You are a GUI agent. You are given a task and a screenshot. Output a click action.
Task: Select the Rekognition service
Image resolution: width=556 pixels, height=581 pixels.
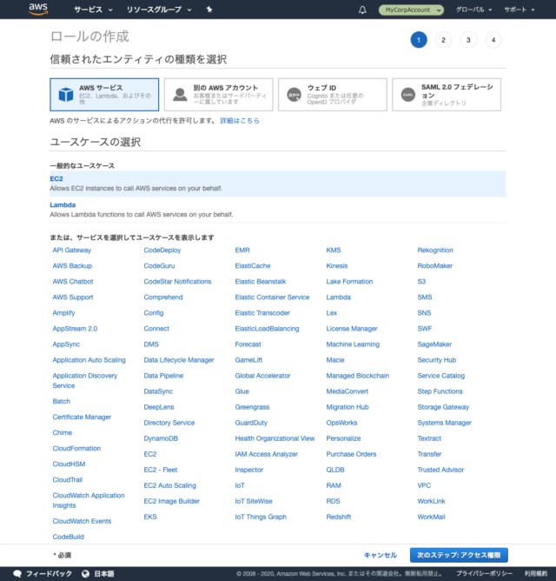[435, 250]
